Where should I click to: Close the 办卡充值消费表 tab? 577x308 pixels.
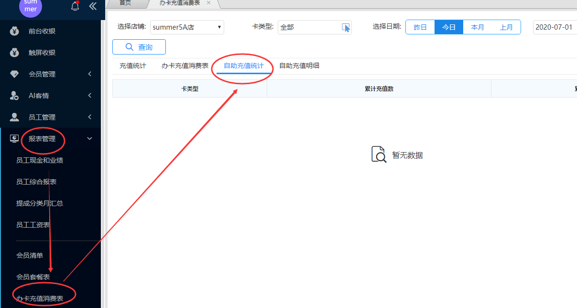pos(208,2)
